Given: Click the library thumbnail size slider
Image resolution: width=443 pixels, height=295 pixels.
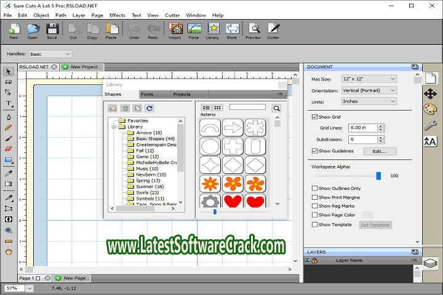Looking at the screenshot, I should [215, 211].
